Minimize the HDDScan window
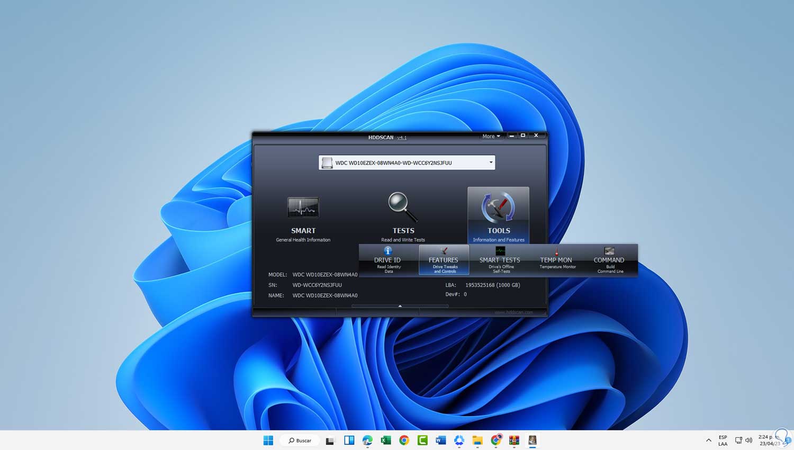This screenshot has height=450, width=794. point(511,136)
